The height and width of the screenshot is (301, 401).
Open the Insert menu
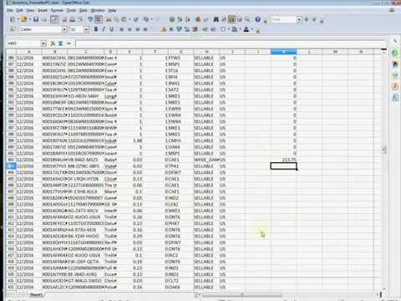(x=43, y=10)
